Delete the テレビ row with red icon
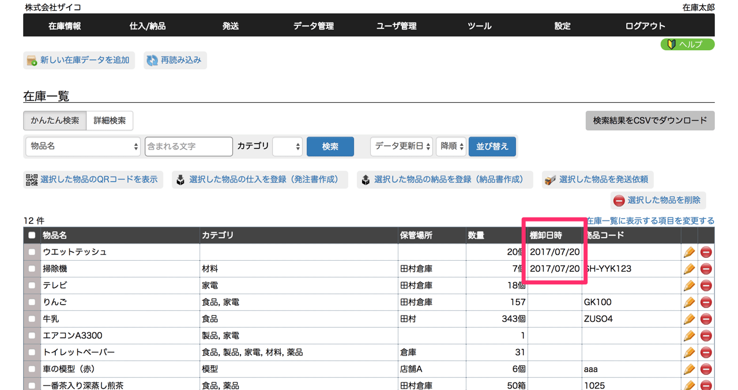 (x=706, y=286)
